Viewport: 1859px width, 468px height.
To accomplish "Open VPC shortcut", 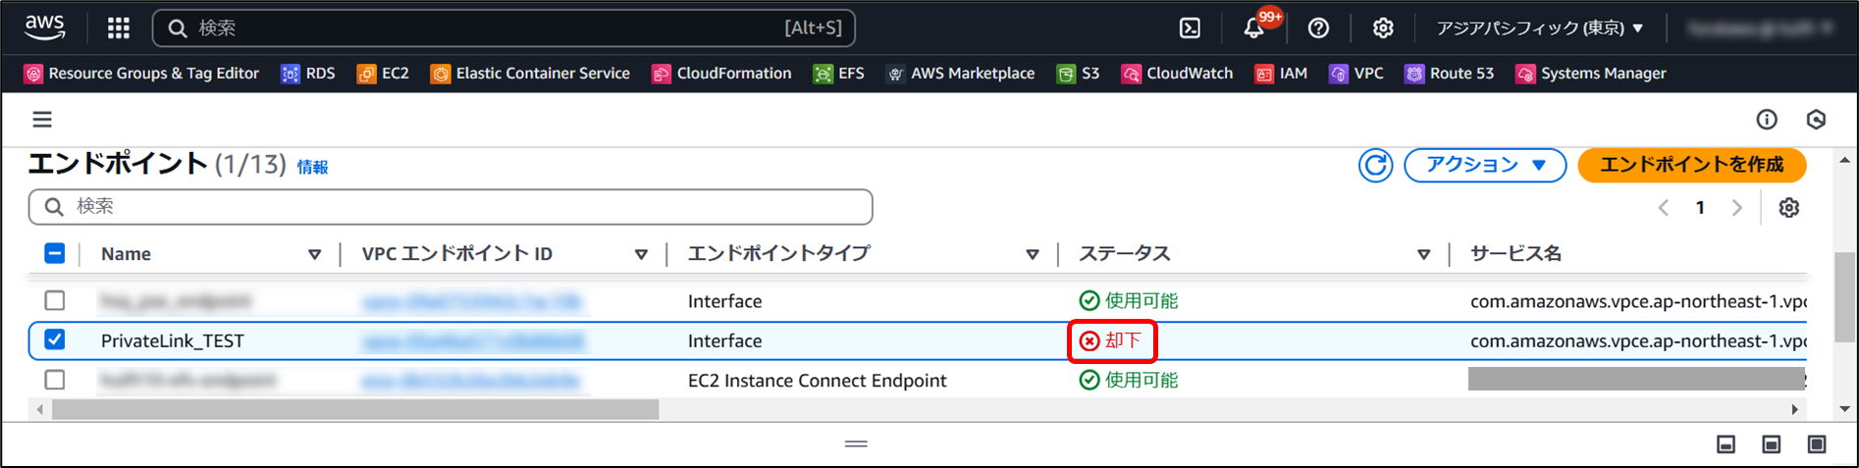I will [1356, 74].
